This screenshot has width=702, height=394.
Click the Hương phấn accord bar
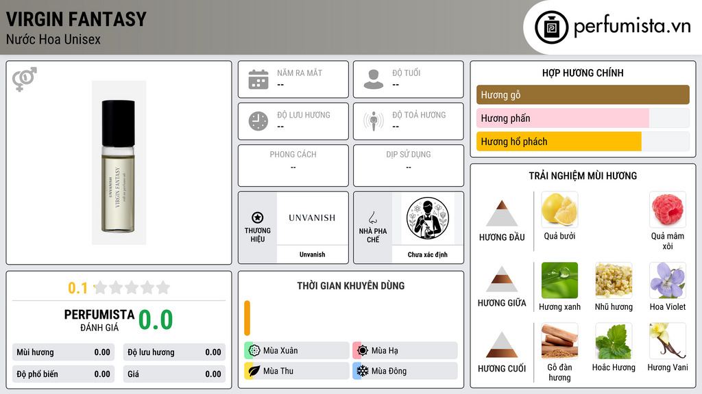583,118
